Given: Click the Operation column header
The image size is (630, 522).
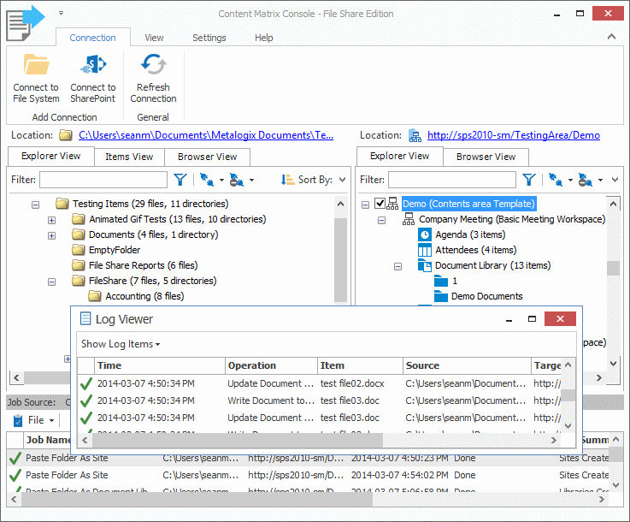Looking at the screenshot, I should 271,365.
